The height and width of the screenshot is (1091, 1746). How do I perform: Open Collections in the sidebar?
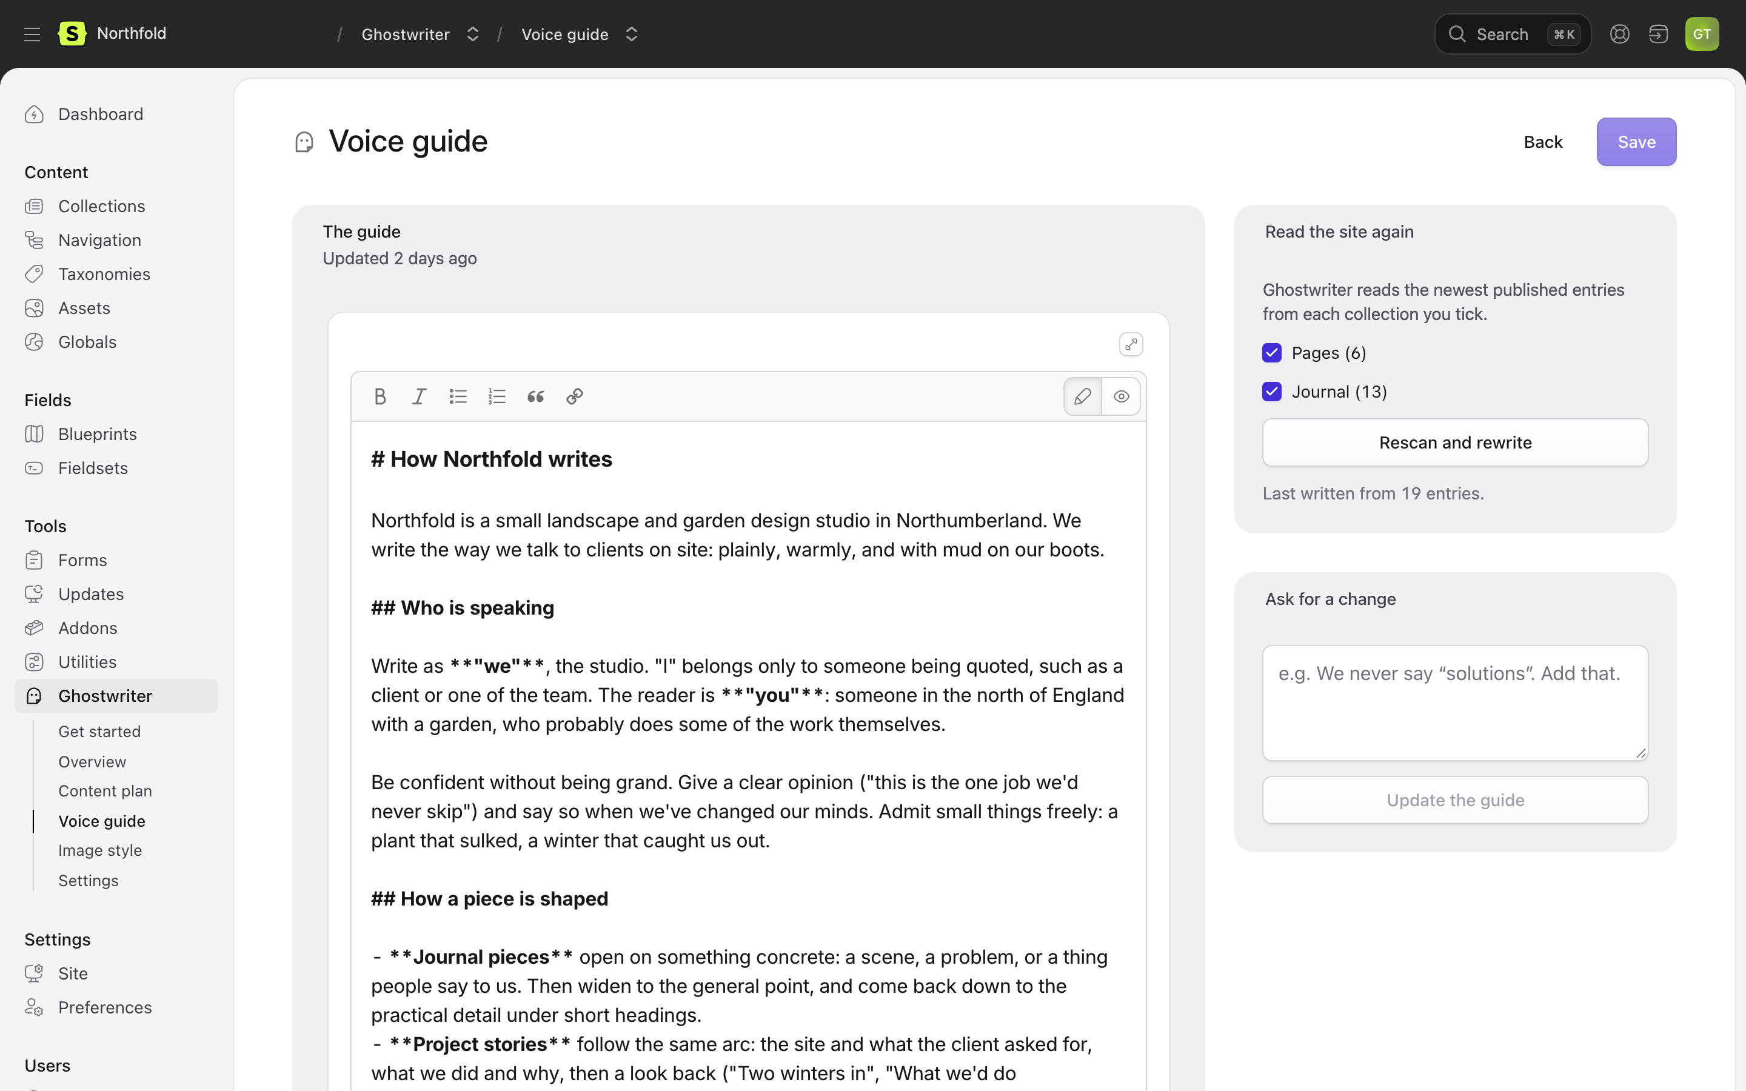click(x=116, y=206)
